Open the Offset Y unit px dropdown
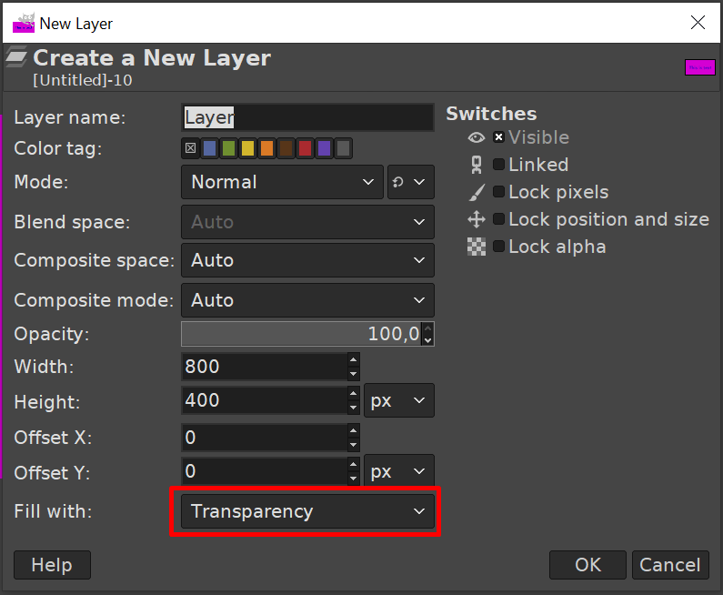This screenshot has height=595, width=723. tap(399, 471)
